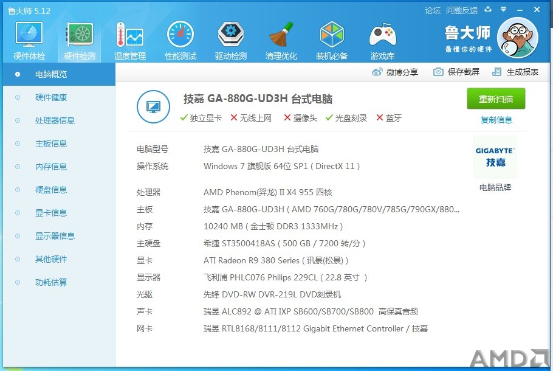The width and height of the screenshot is (553, 371).
Task: Click the 独立显卡 check indicator
Action: point(201,118)
